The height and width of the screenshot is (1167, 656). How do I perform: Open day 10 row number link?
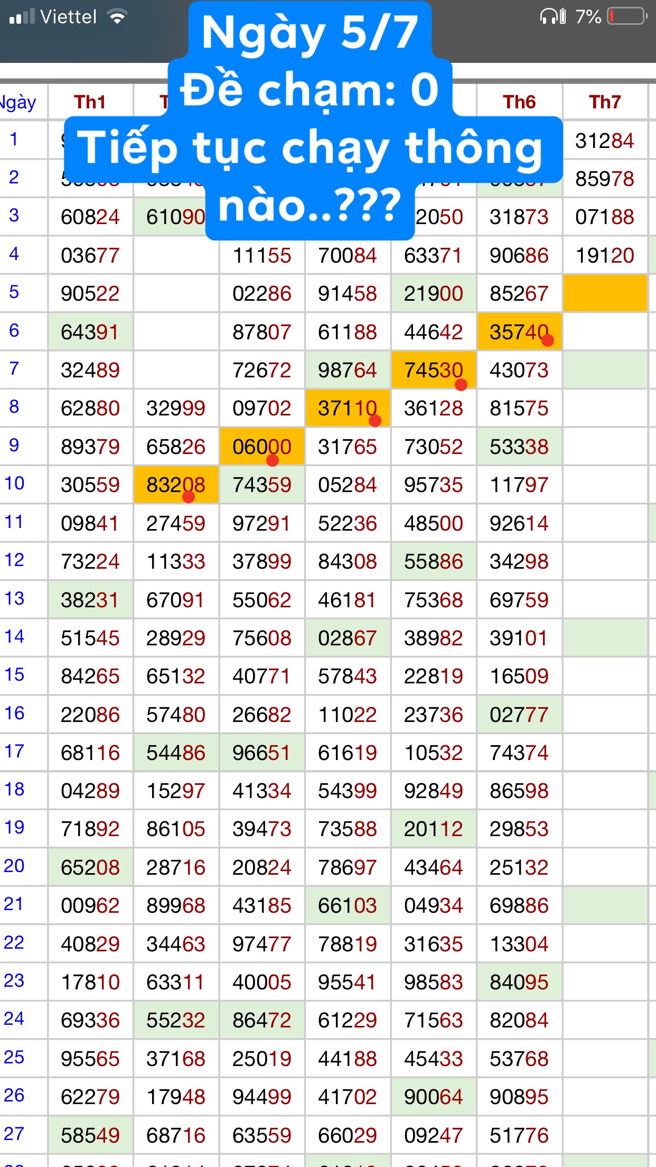(x=15, y=483)
